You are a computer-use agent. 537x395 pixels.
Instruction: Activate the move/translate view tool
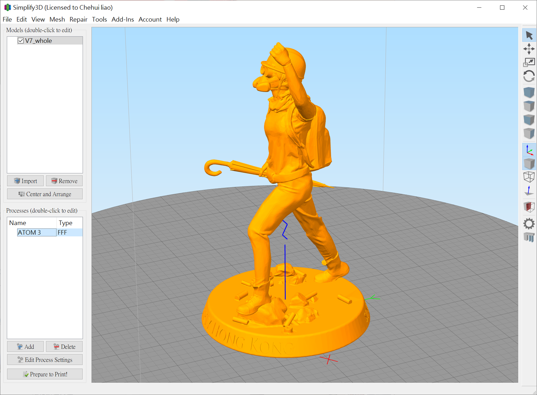(x=529, y=49)
